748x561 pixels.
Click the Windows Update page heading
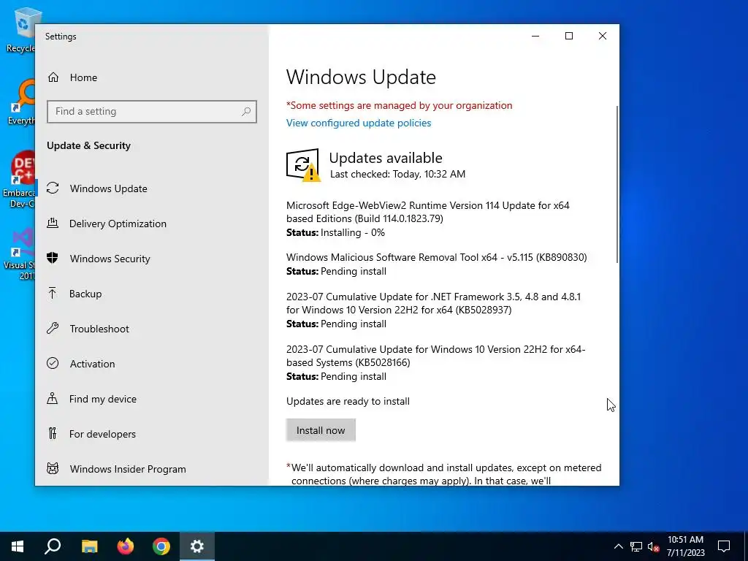pos(361,77)
